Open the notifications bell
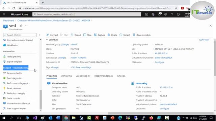 (x=159, y=14)
